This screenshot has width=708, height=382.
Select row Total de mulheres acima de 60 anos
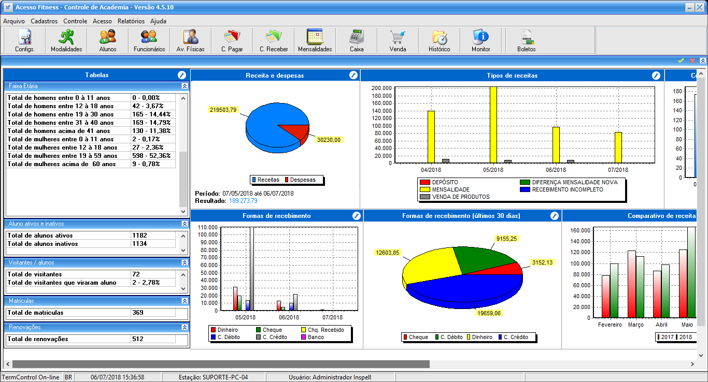[x=91, y=164]
